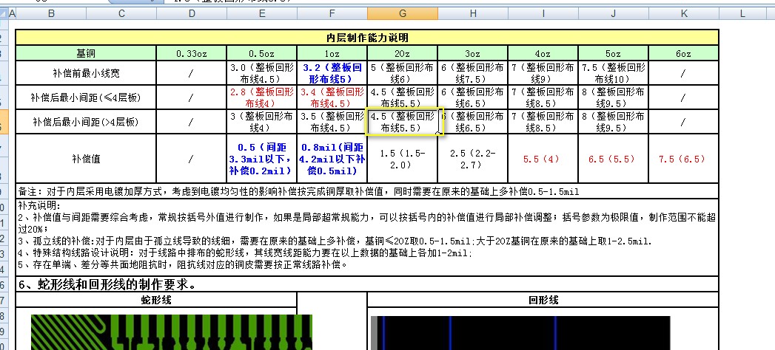Image resolution: width=775 pixels, height=350 pixels.
Task: Select red cell 5.5（4）
Action: tap(543, 158)
